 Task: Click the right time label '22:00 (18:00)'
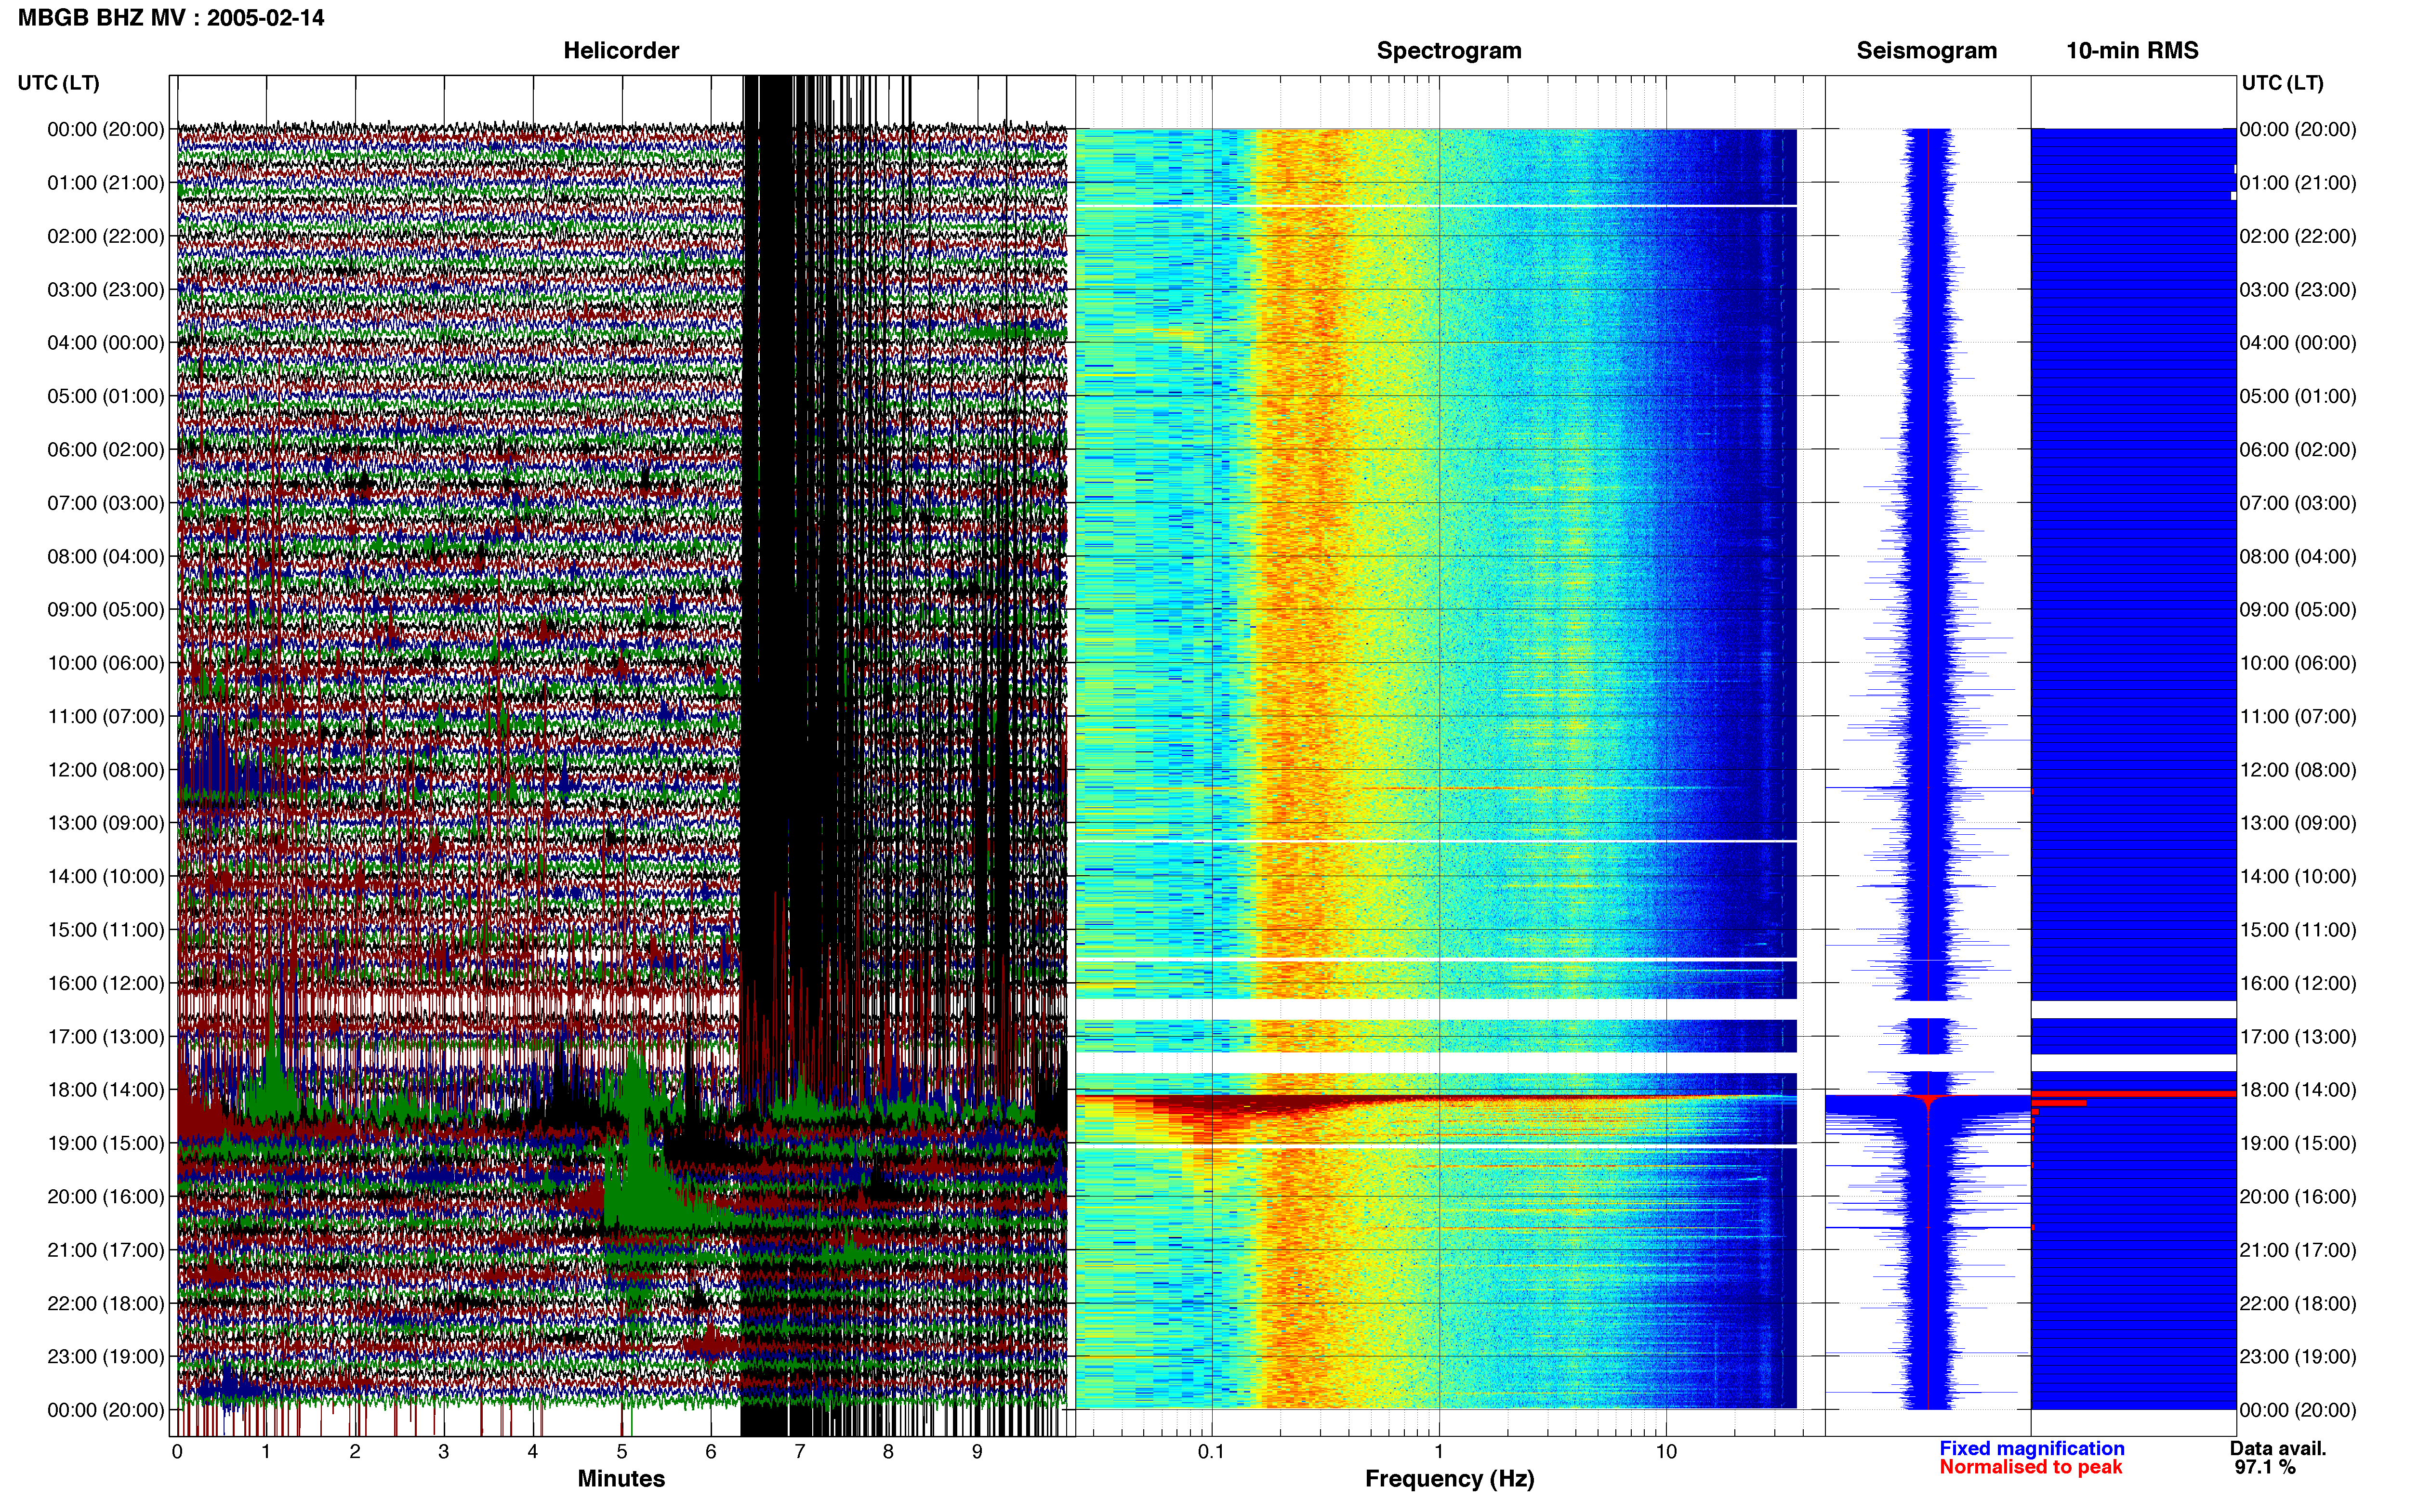[2298, 1304]
